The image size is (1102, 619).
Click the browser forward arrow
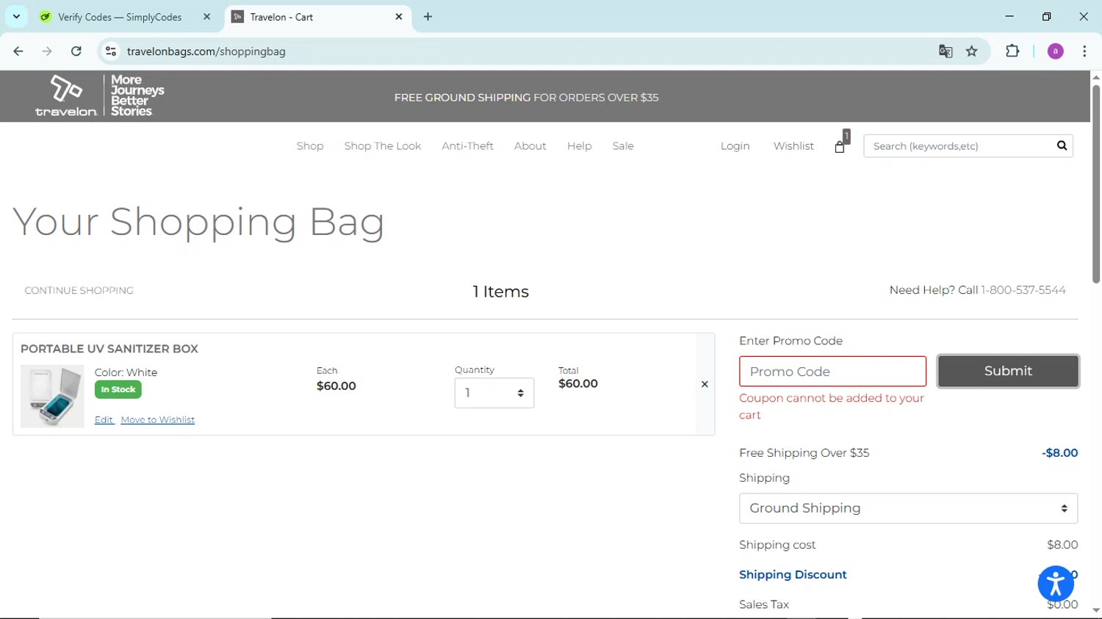(x=47, y=51)
